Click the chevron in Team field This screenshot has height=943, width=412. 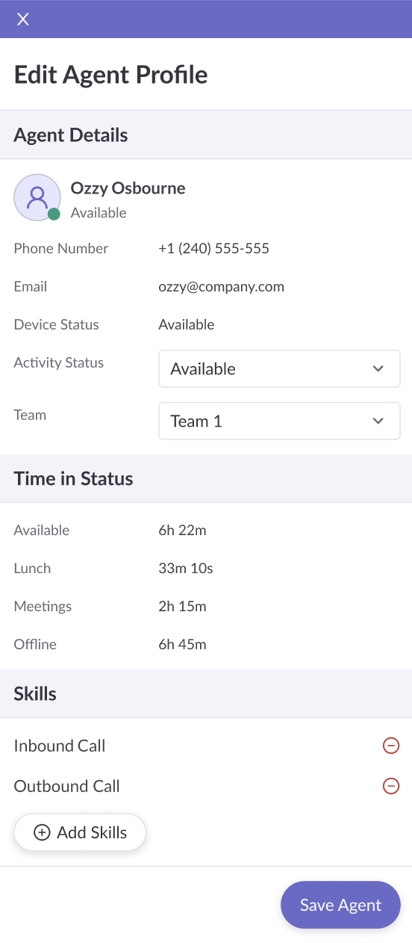coord(378,421)
